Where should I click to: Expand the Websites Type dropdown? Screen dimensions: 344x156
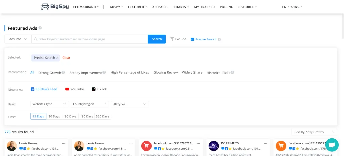[x=49, y=104]
